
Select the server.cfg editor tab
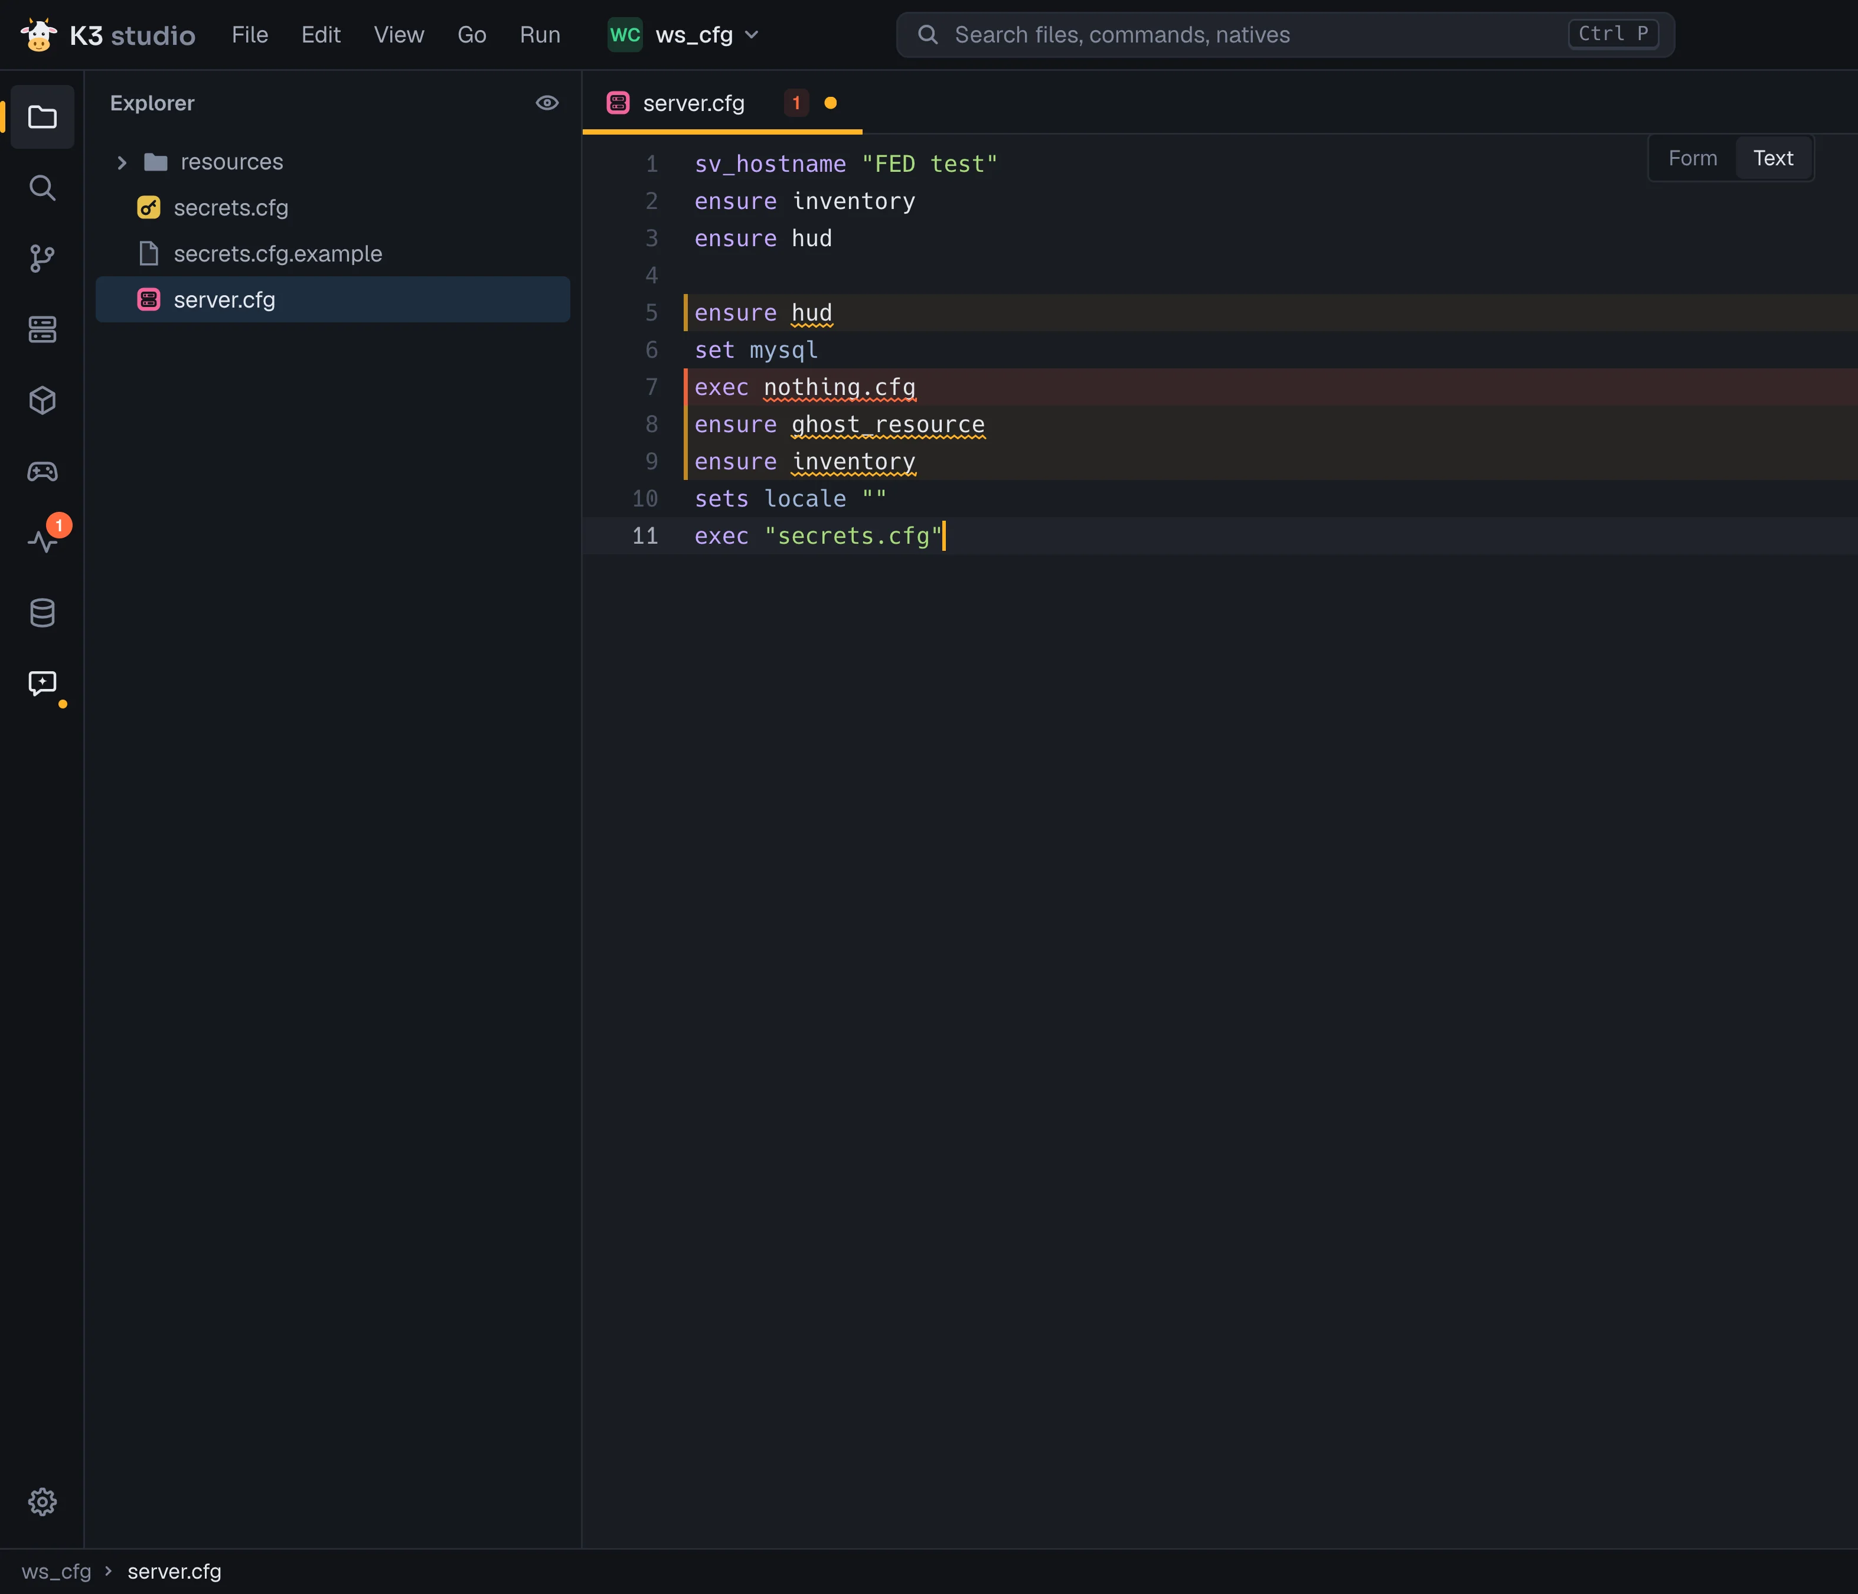click(x=722, y=103)
